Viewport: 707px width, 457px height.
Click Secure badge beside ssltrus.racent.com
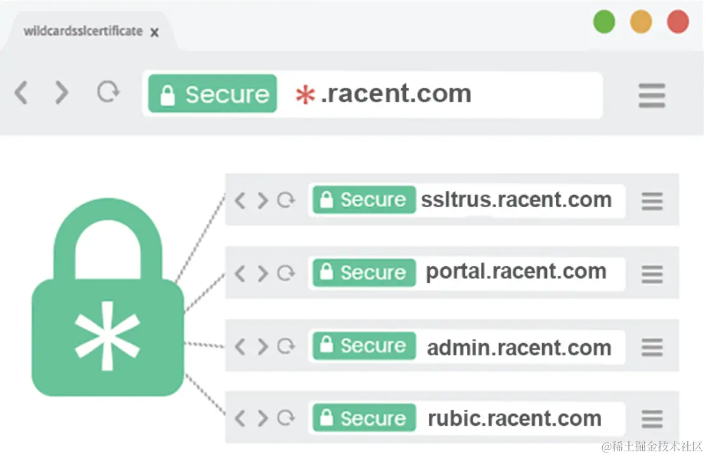364,200
